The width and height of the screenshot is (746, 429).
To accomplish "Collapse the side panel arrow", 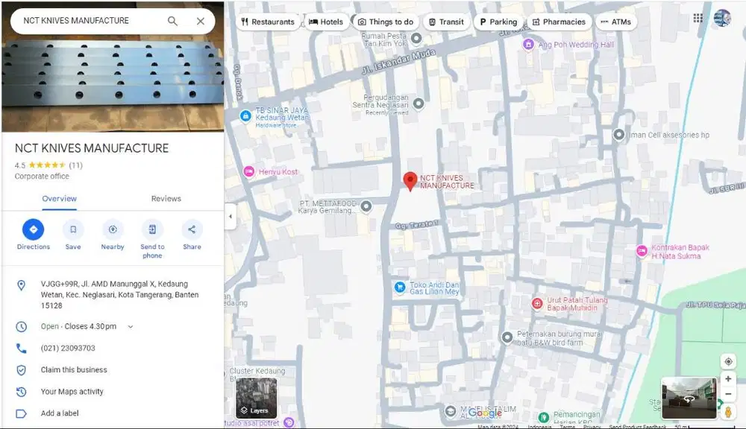I will click(x=230, y=217).
